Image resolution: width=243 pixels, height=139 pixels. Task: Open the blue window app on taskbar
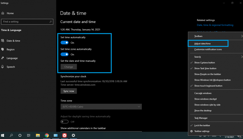(x=56, y=135)
